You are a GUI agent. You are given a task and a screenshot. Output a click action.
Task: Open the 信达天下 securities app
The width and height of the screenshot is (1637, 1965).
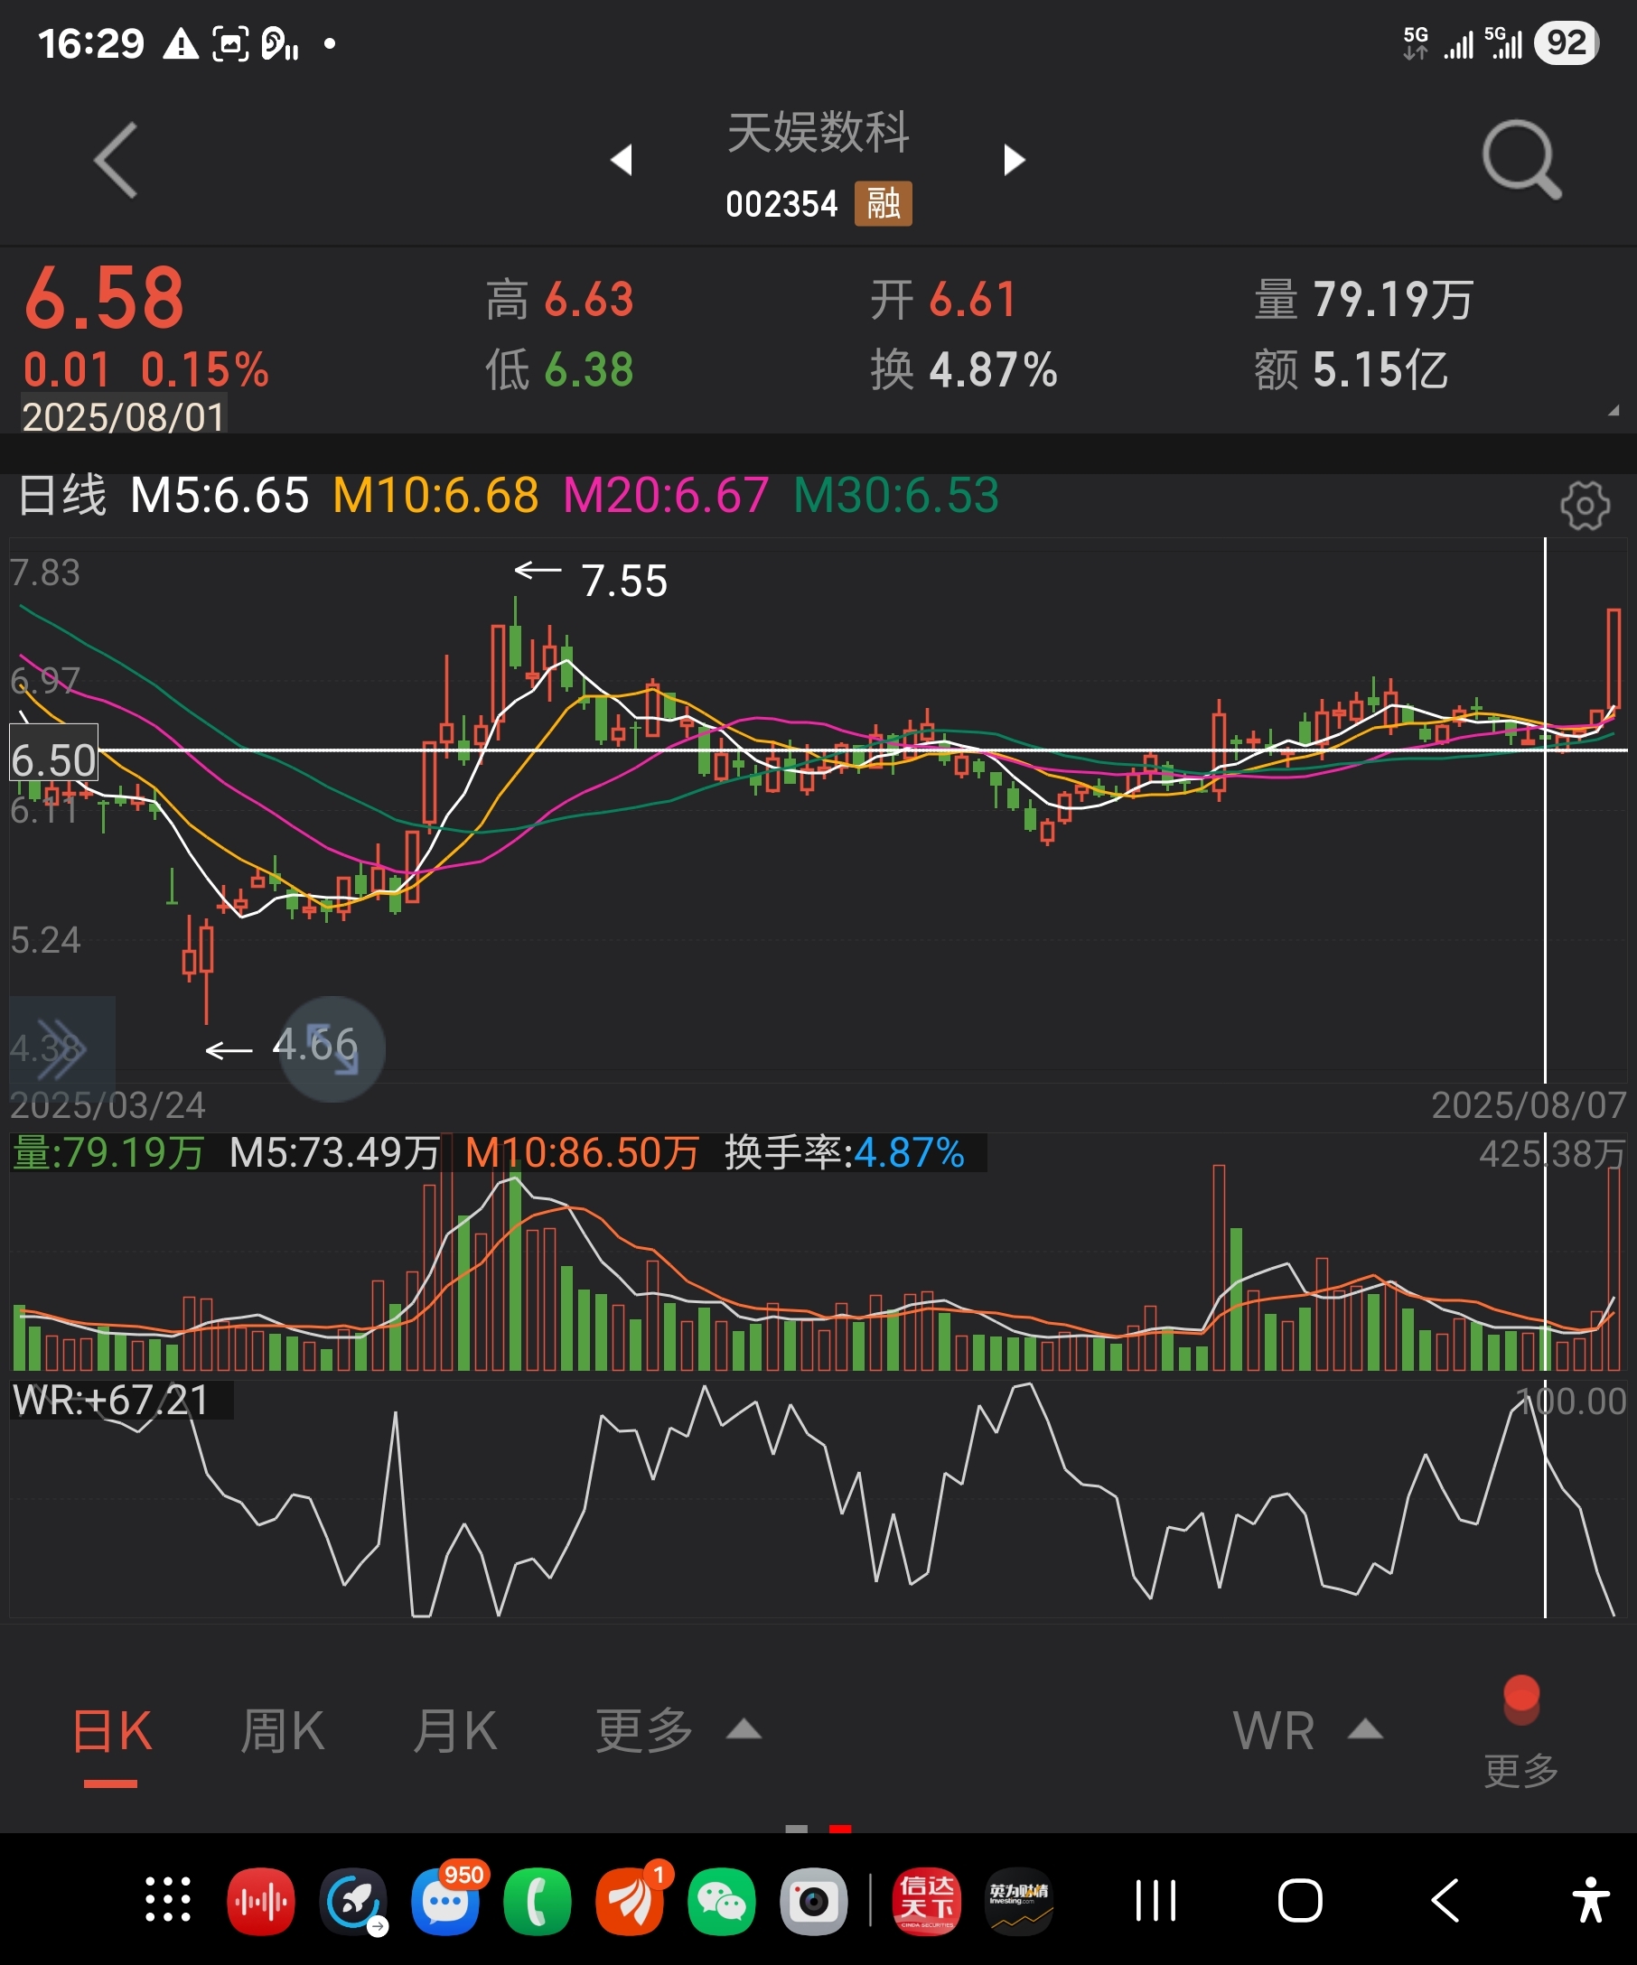coord(927,1901)
